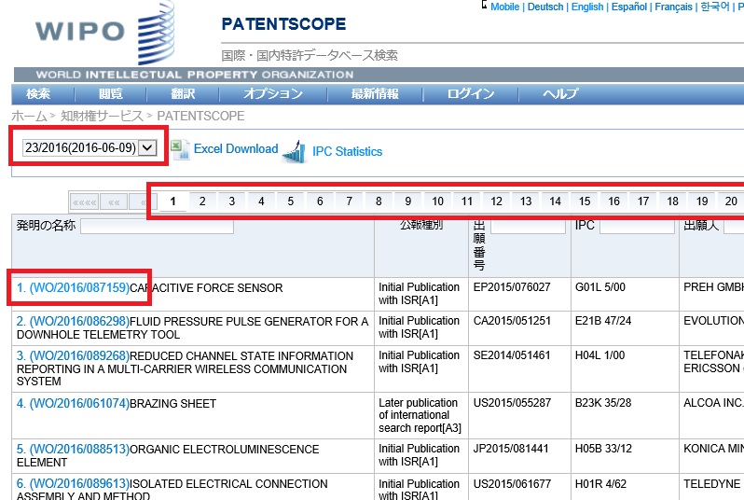Open patent WO/2016/061074 brazing sheet
This screenshot has height=500, width=744.
coord(73,404)
